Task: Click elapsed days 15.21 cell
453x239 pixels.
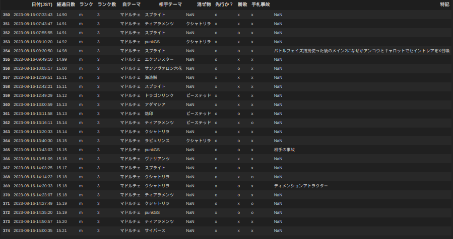Action: coord(61,230)
